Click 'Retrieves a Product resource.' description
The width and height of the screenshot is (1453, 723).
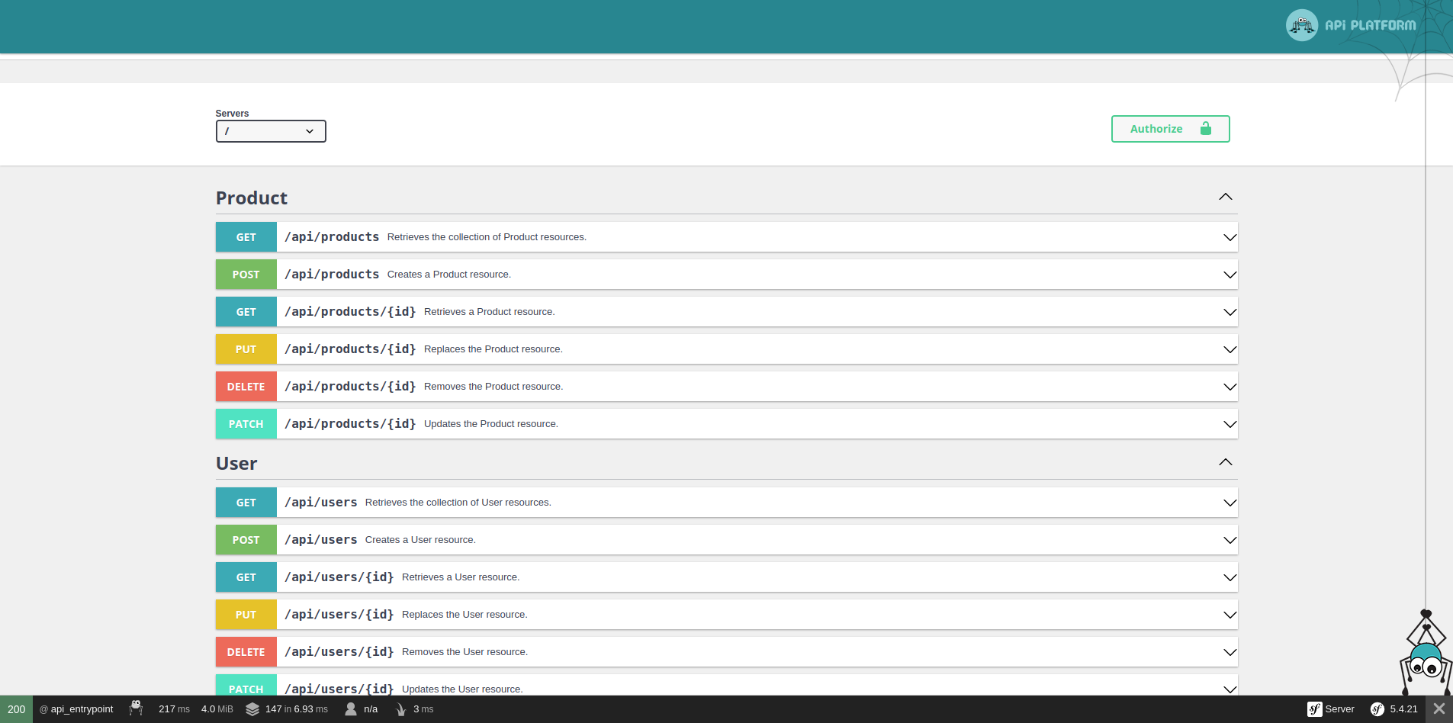490,312
